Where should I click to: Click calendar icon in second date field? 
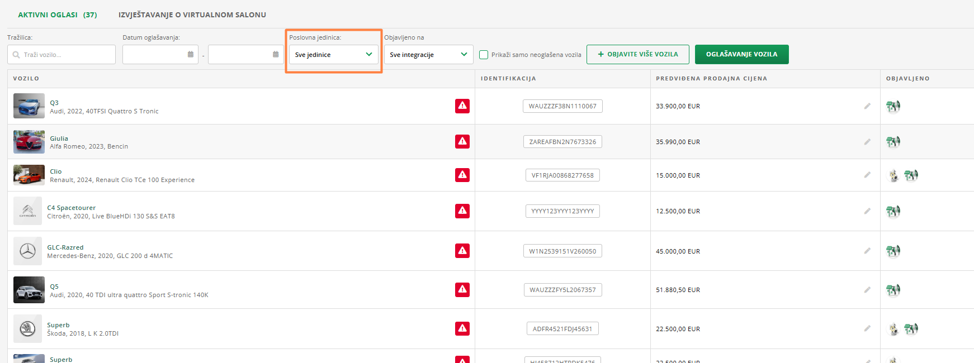pos(276,54)
